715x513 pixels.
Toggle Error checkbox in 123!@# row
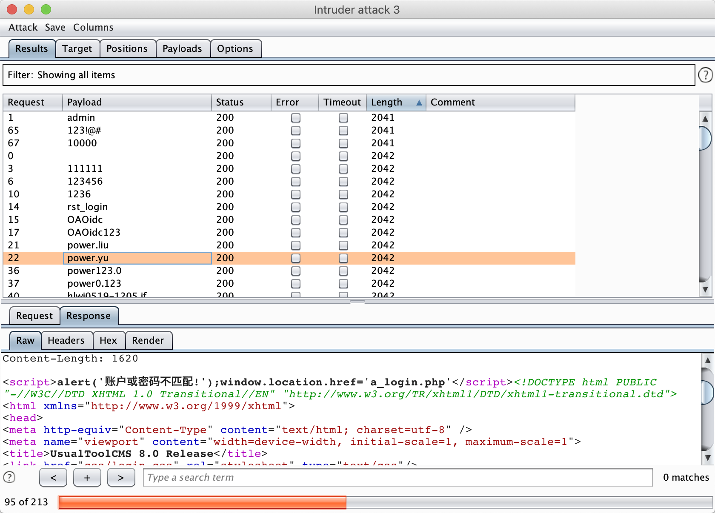point(296,131)
